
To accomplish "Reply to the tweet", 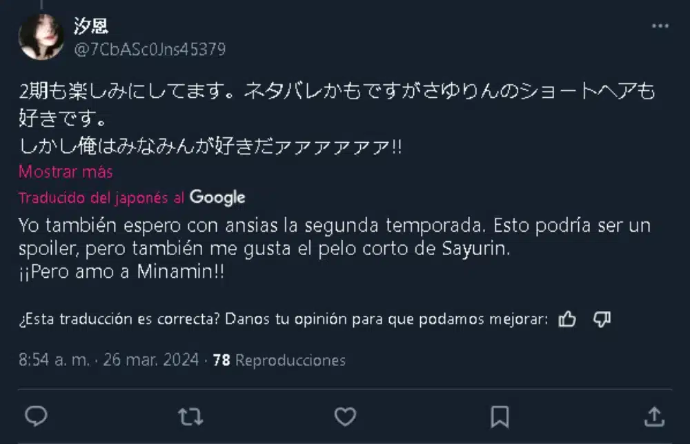I will [x=36, y=416].
